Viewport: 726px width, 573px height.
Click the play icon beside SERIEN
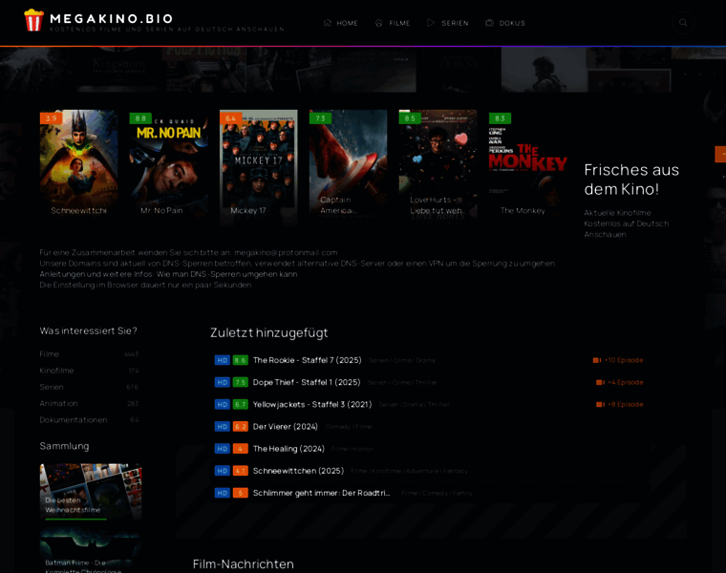click(x=431, y=23)
